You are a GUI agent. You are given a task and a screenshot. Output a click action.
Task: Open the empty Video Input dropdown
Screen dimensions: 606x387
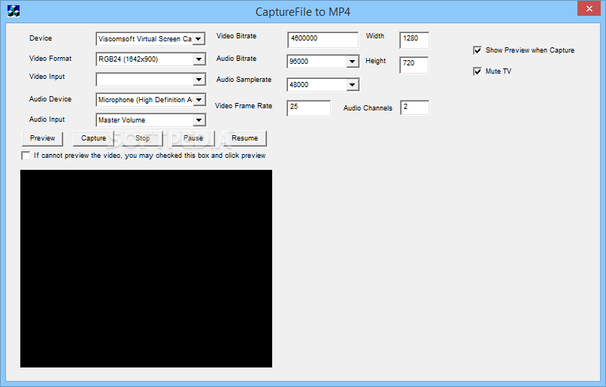pyautogui.click(x=198, y=80)
